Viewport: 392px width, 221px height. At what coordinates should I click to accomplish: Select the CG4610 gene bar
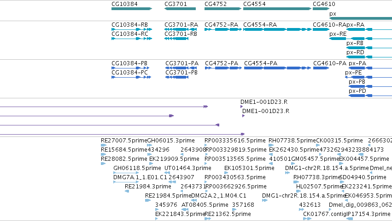321,9
